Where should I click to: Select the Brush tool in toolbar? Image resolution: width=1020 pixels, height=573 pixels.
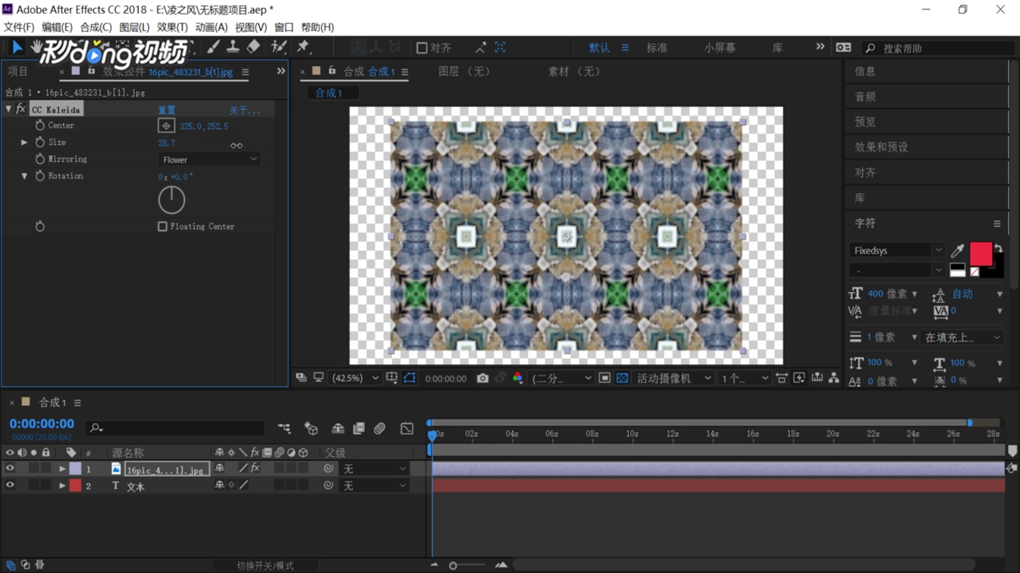pyautogui.click(x=213, y=47)
